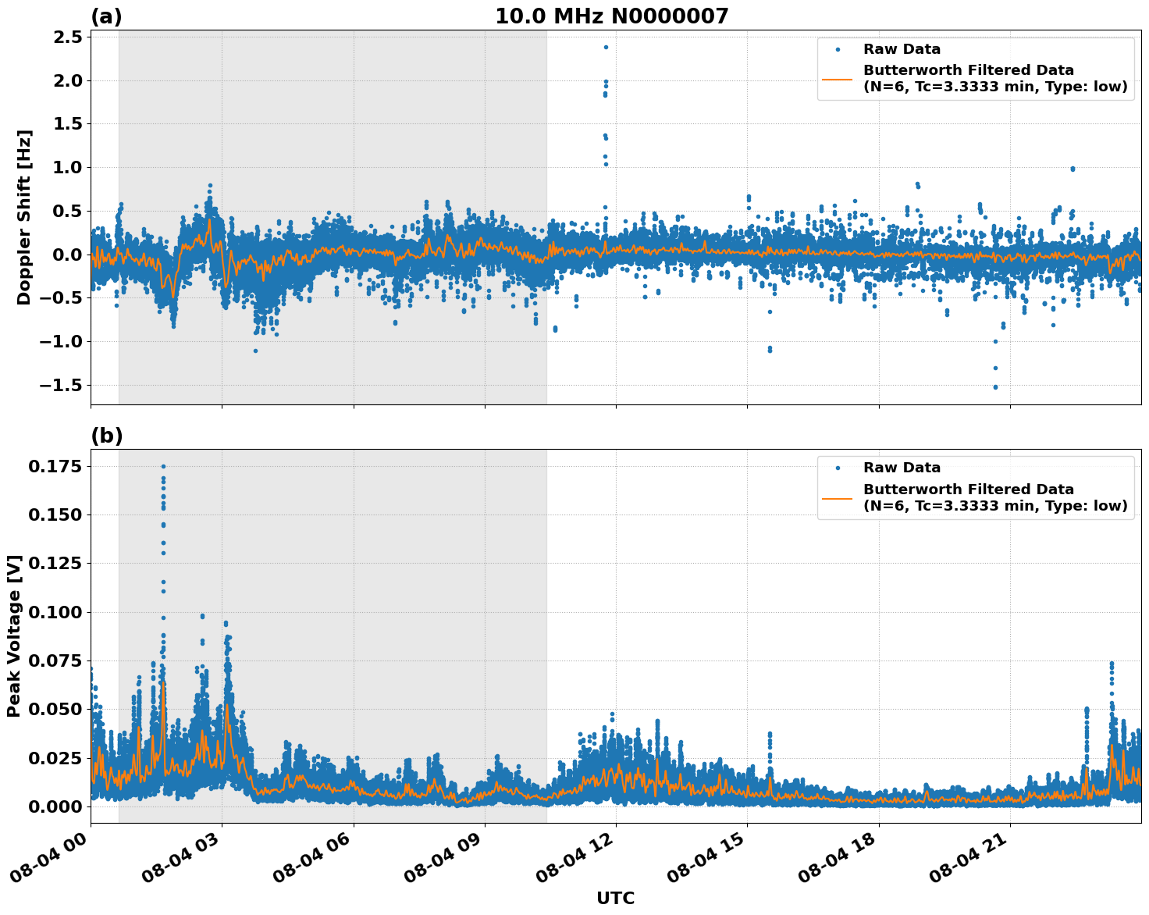
Task: Click the tallest peak voltage spike near 0.175 V
Action: tap(163, 466)
